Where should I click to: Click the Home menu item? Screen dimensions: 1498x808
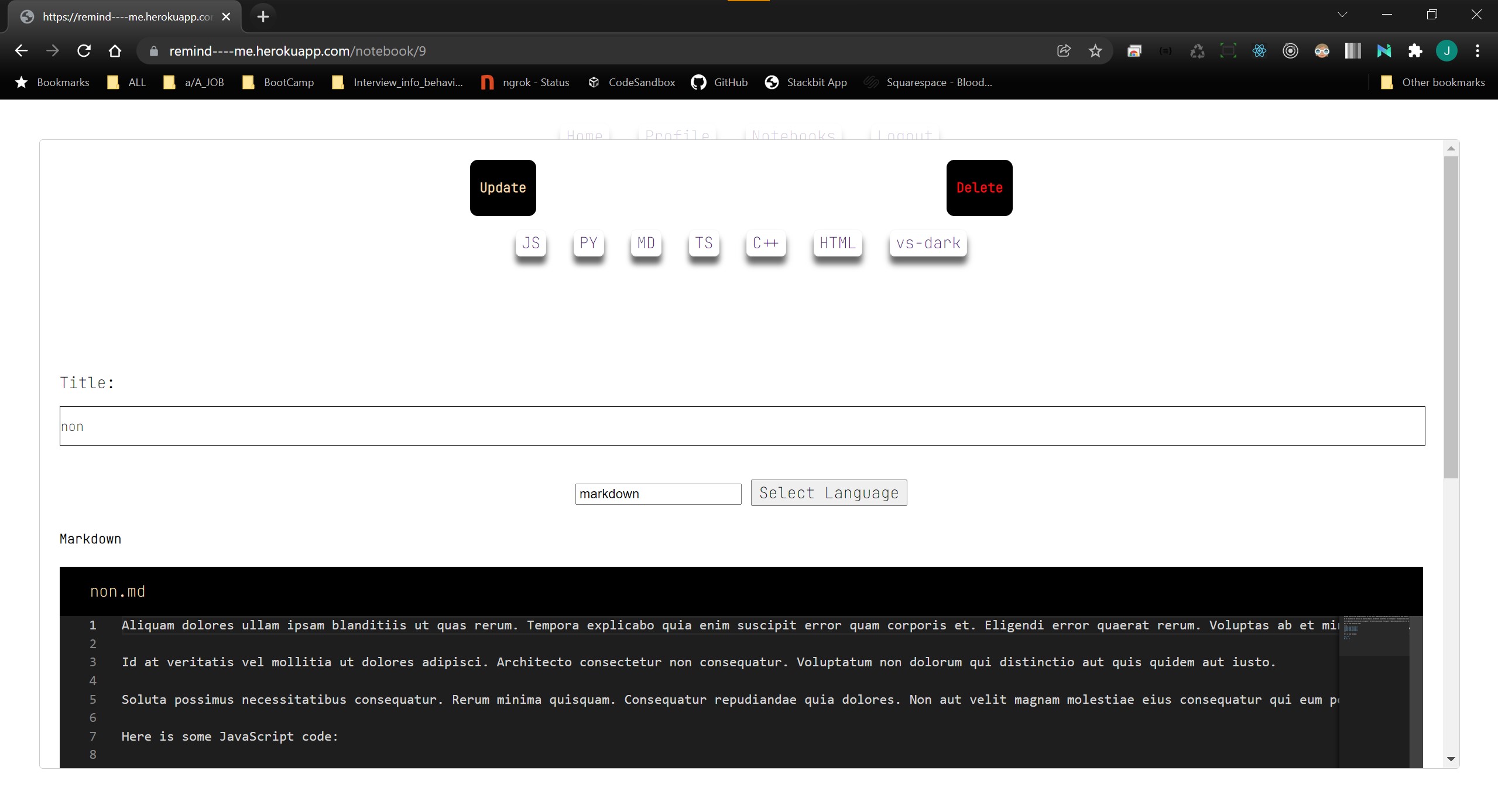583,135
